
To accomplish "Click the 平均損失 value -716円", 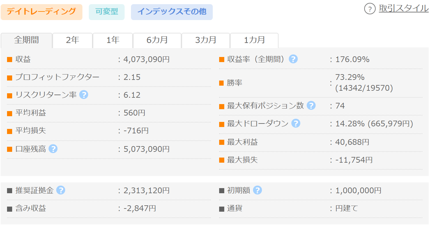I will (x=136, y=131).
